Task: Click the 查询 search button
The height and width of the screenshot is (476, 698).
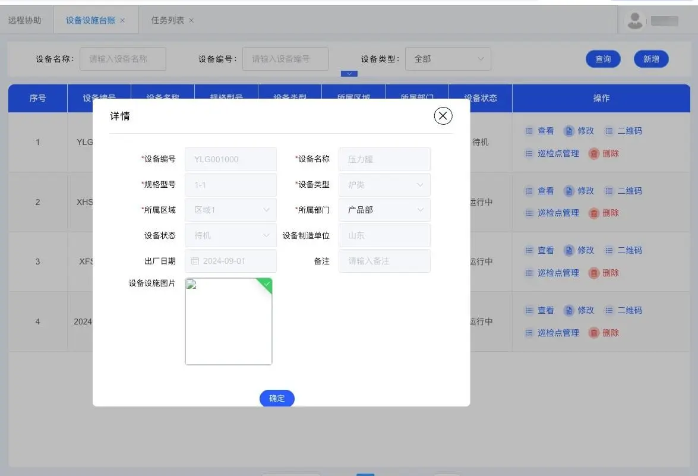Action: pos(603,59)
